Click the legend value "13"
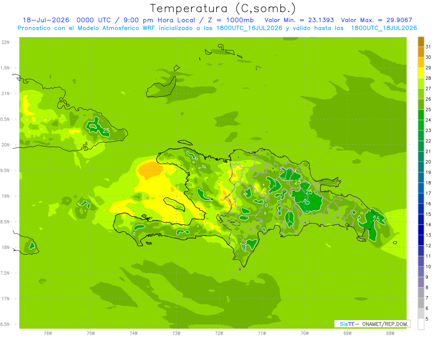 (x=428, y=235)
